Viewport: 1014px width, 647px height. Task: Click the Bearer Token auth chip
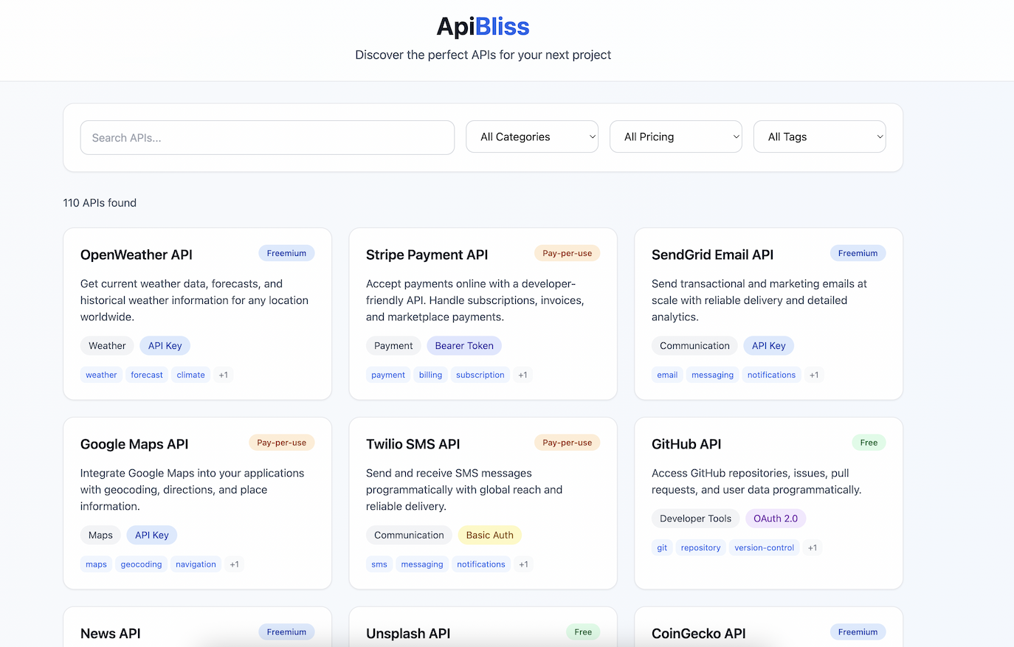pyautogui.click(x=464, y=346)
